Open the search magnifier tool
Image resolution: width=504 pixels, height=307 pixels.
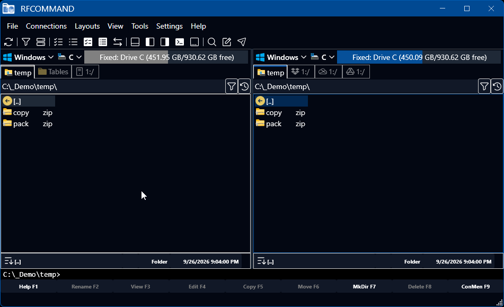pyautogui.click(x=212, y=42)
